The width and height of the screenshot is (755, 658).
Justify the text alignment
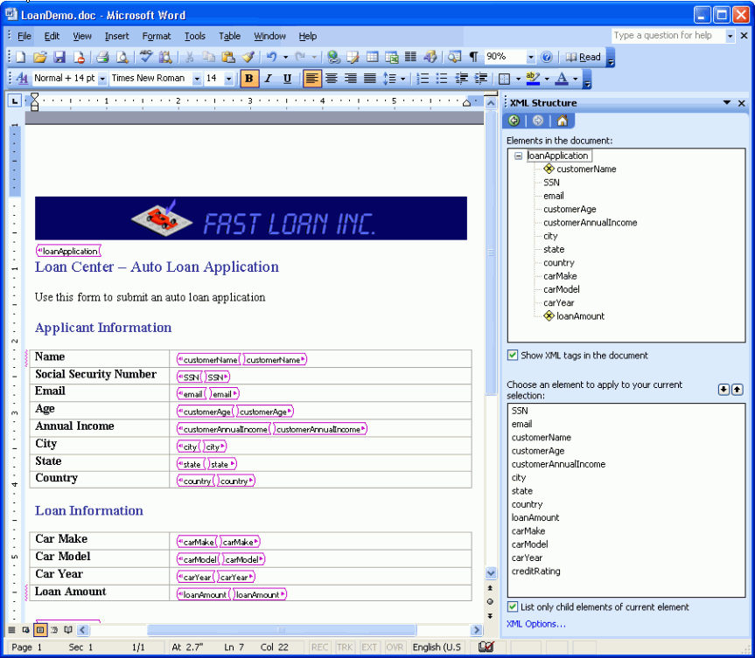pos(370,79)
